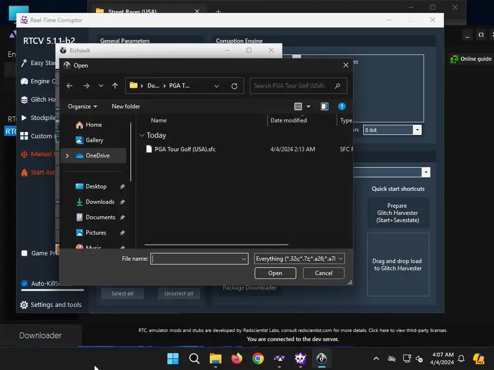
Task: Select Gallery in navigation pane
Action: point(94,140)
